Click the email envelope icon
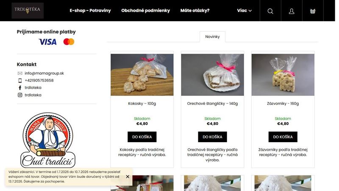 pyautogui.click(x=20, y=73)
